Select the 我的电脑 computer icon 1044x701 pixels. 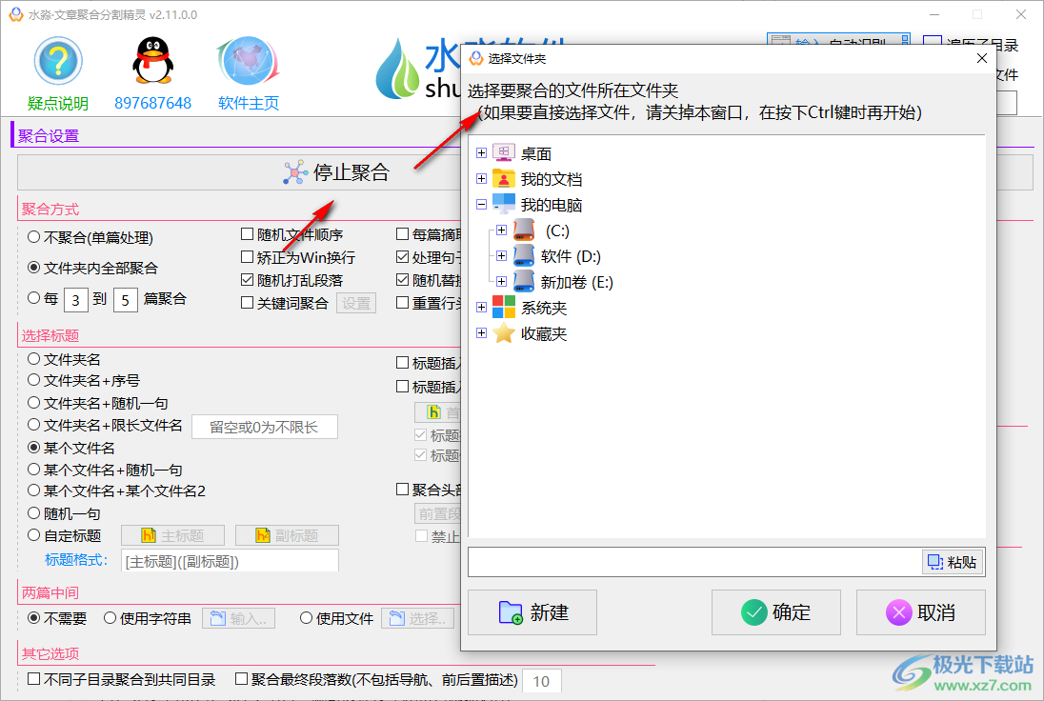[504, 205]
